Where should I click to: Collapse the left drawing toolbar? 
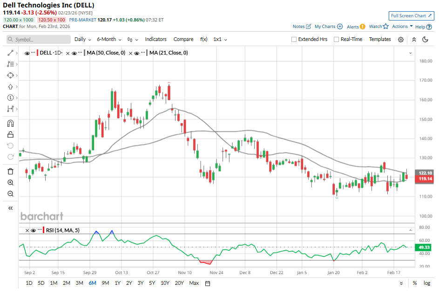[10, 208]
